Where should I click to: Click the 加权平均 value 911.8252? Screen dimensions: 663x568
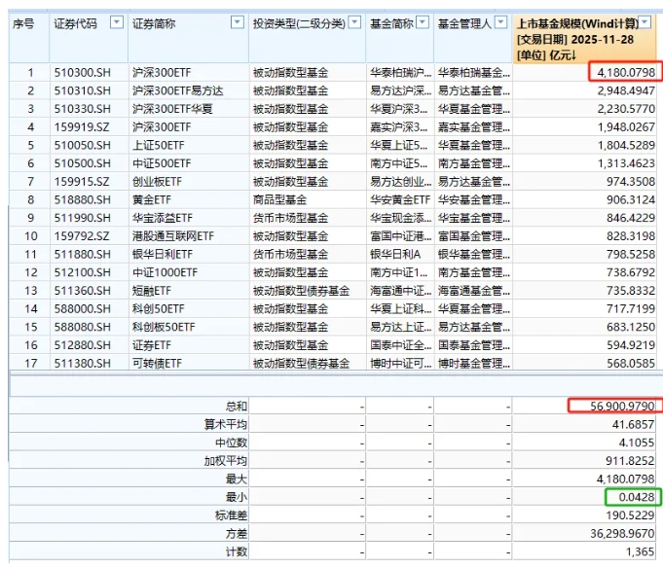pyautogui.click(x=630, y=461)
